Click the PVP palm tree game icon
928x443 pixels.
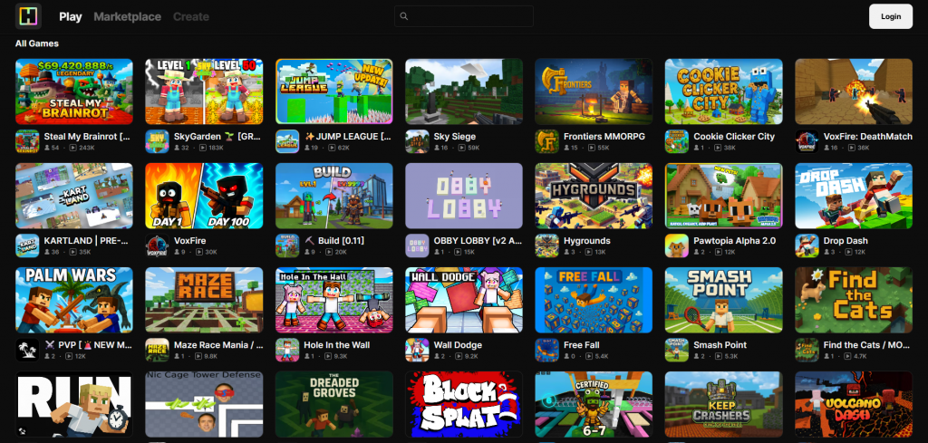27,350
